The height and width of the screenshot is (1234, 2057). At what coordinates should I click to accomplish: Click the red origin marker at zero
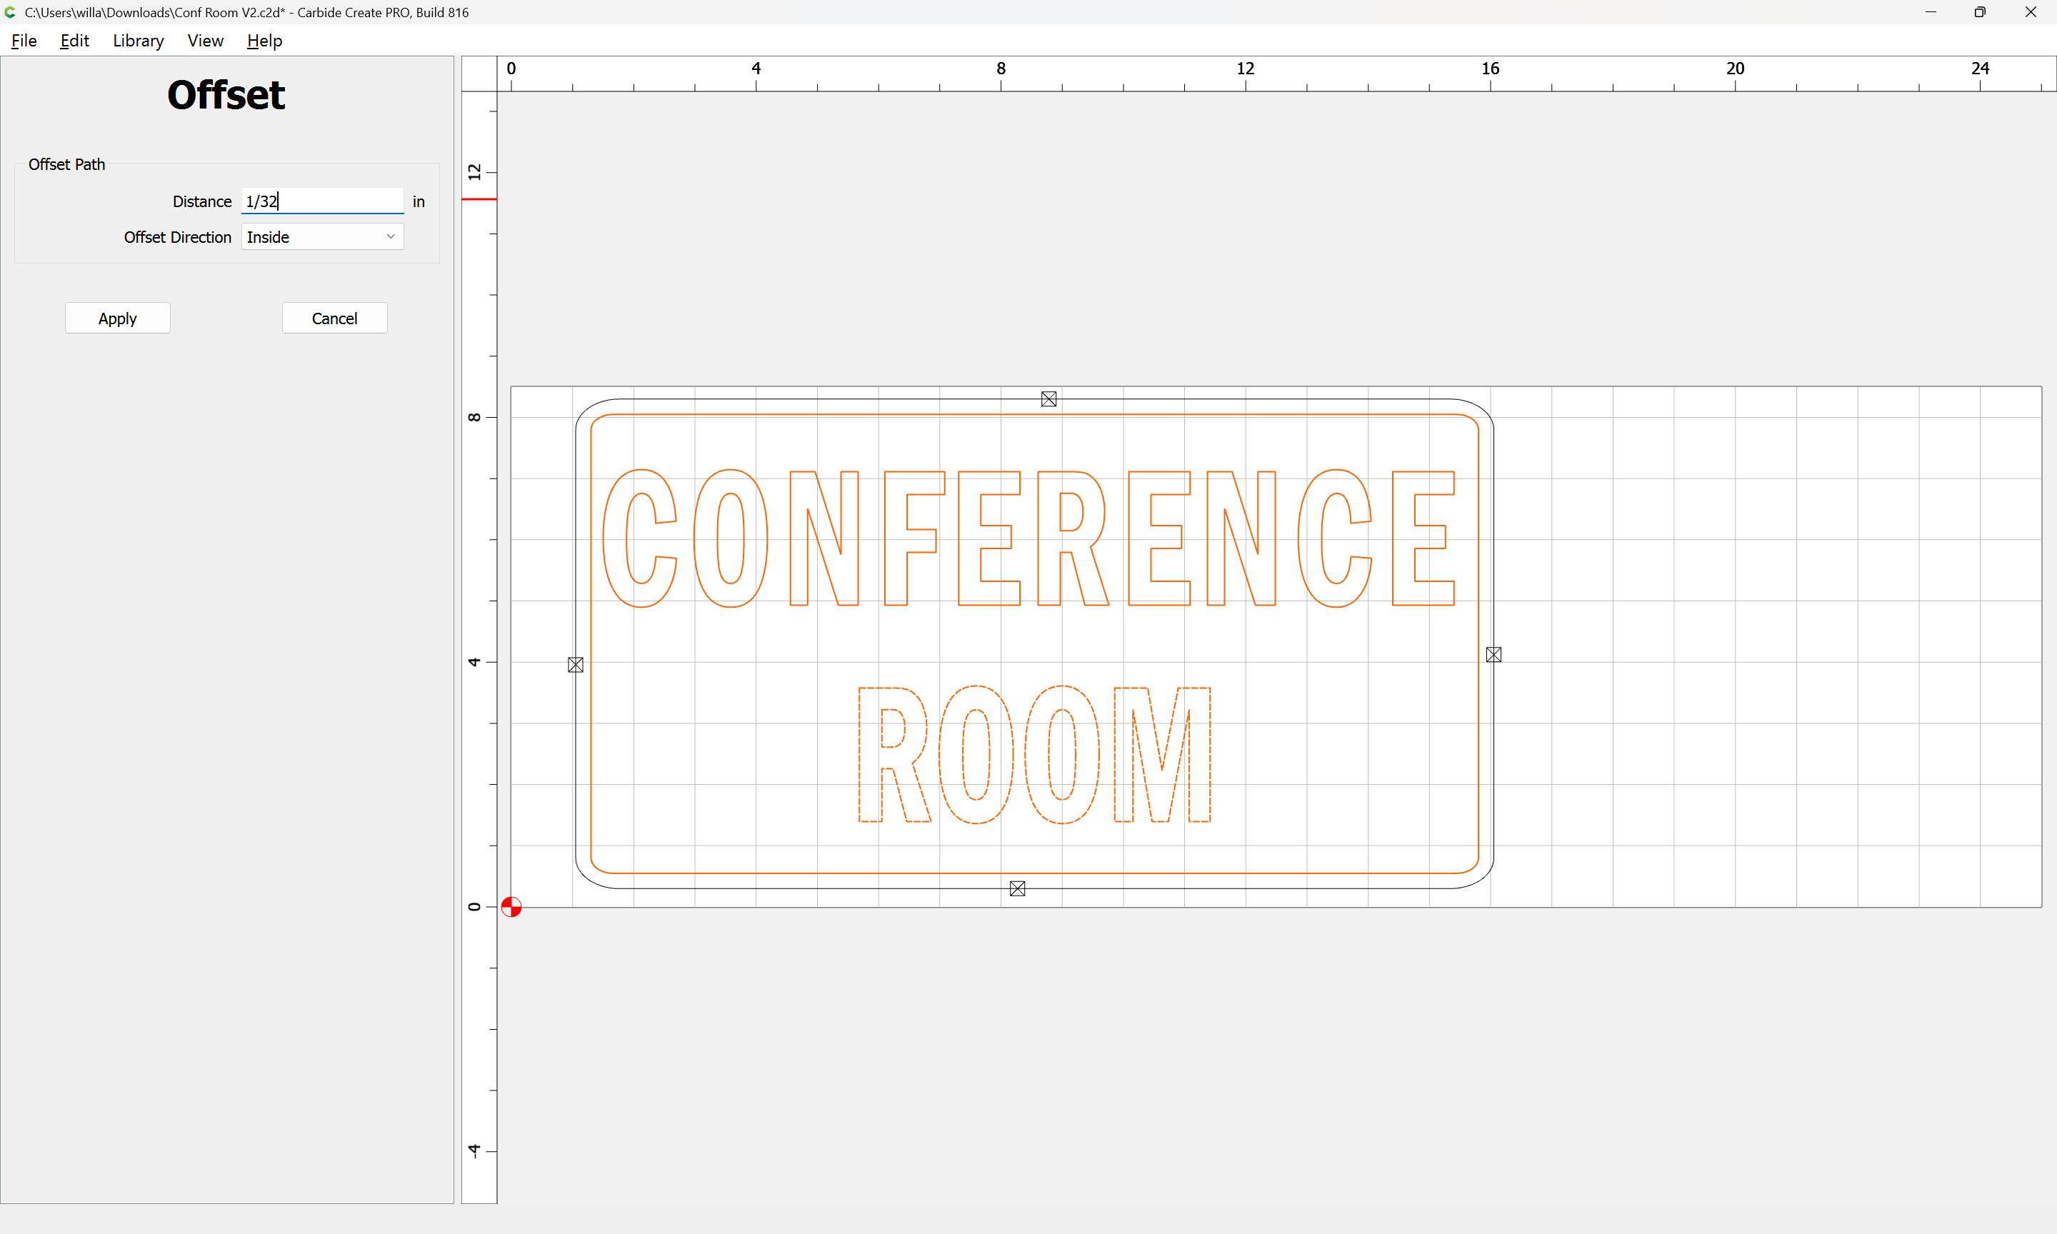[x=511, y=906]
